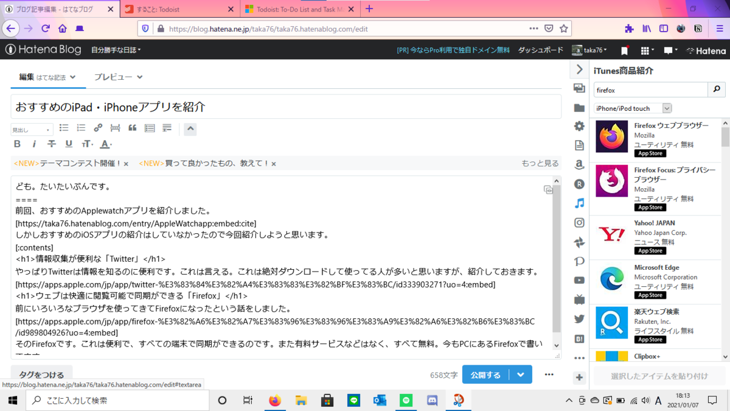The image size is (730, 411).
Task: Open the Hatena services grid menu
Action: tap(647, 51)
